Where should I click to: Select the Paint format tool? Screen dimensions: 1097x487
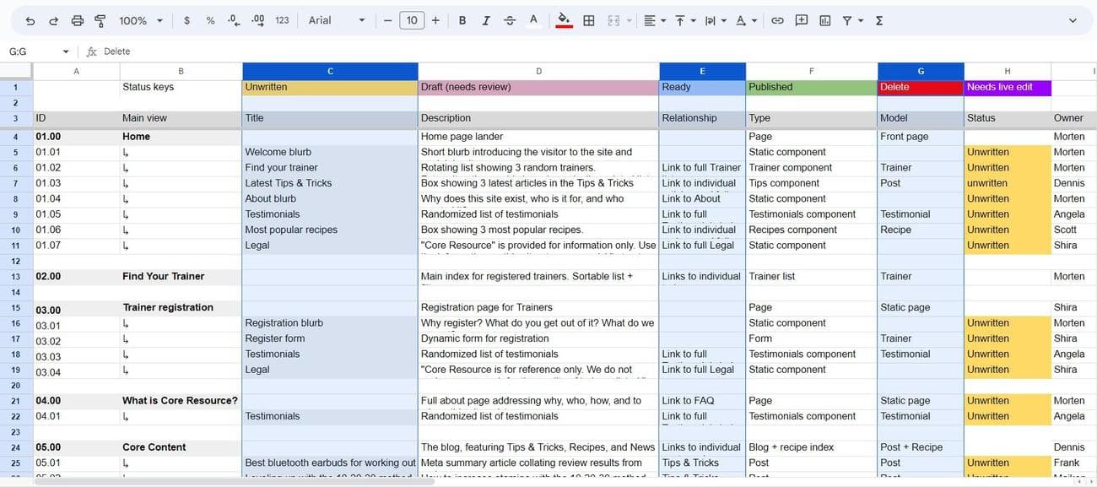click(x=100, y=20)
